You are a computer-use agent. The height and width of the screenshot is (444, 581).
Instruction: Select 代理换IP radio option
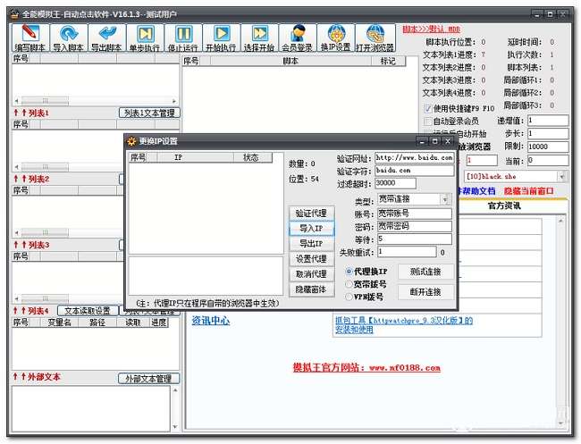349,272
